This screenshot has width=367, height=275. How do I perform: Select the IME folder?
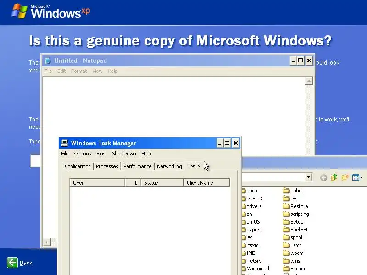point(249,253)
